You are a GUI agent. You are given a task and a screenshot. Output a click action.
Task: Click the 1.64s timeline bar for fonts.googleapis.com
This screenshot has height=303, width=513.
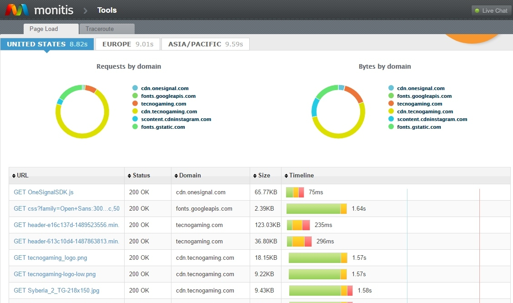pyautogui.click(x=317, y=208)
